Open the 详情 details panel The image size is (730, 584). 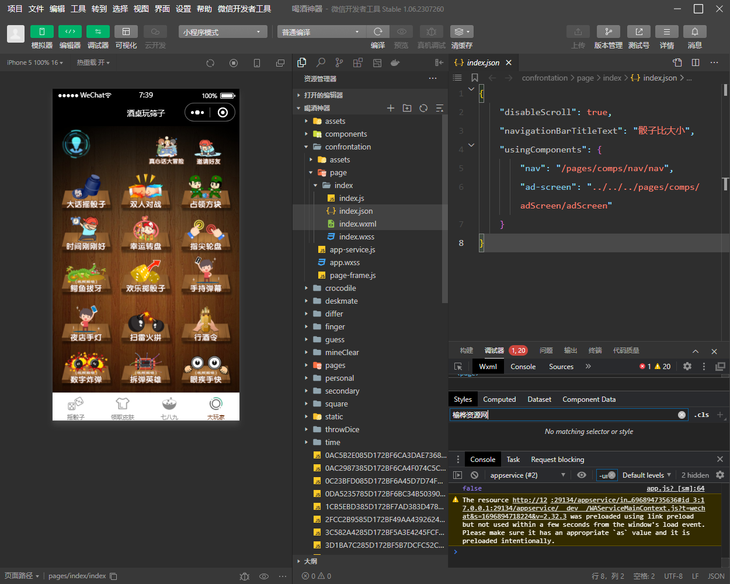click(x=667, y=32)
